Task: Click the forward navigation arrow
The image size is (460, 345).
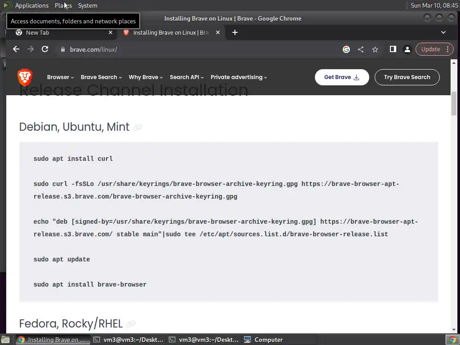Action: 31,49
